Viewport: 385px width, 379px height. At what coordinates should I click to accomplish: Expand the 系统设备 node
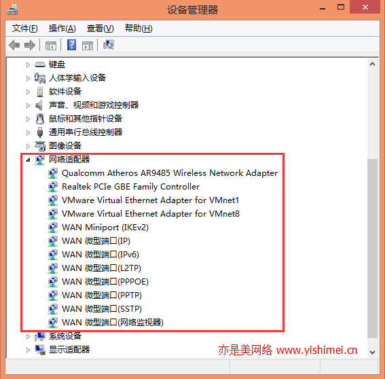28,336
